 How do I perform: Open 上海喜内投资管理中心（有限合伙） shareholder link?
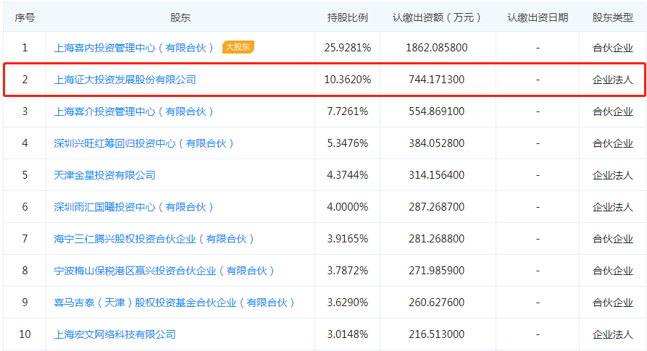coord(133,48)
